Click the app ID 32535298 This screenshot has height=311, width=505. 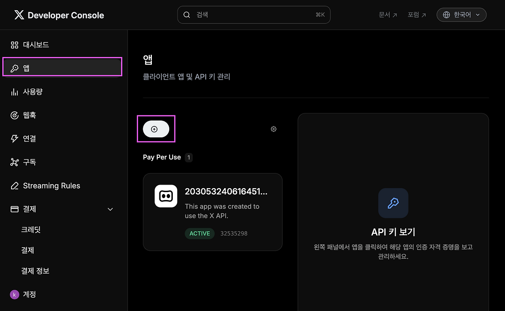pos(234,233)
